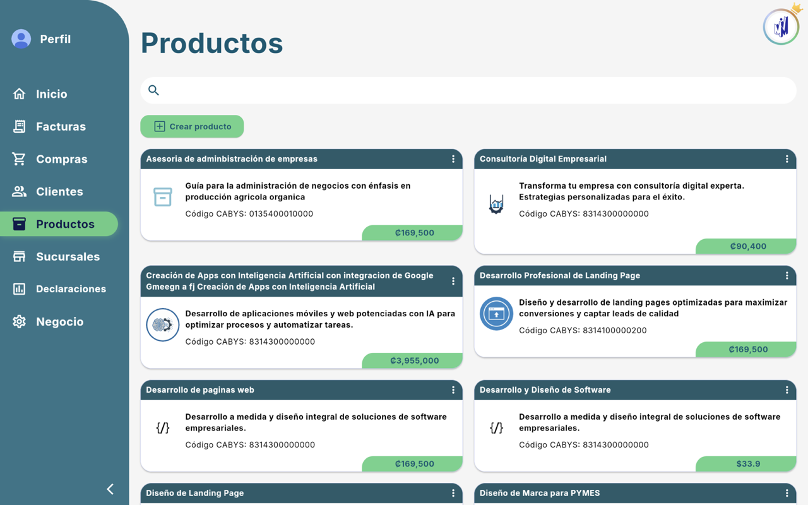Click the search magnifier icon
This screenshot has height=505, width=808.
click(153, 90)
